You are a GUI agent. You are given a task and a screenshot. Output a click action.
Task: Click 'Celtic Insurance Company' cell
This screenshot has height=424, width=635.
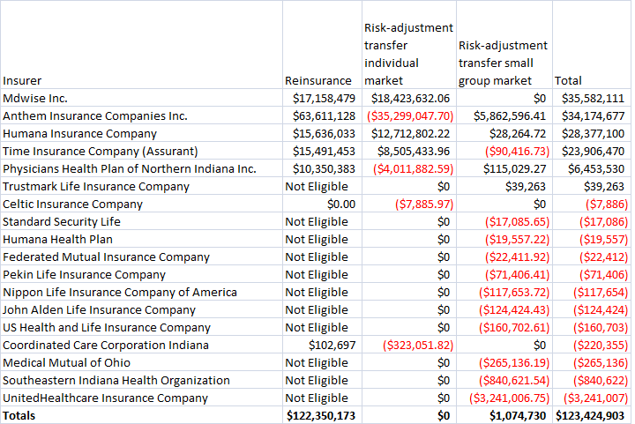[141, 204]
